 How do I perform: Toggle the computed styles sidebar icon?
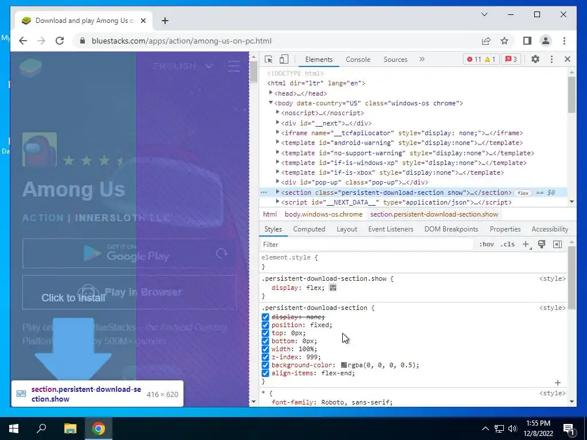pyautogui.click(x=557, y=244)
